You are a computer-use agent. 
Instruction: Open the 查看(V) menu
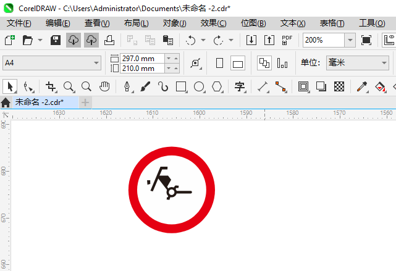(x=97, y=23)
